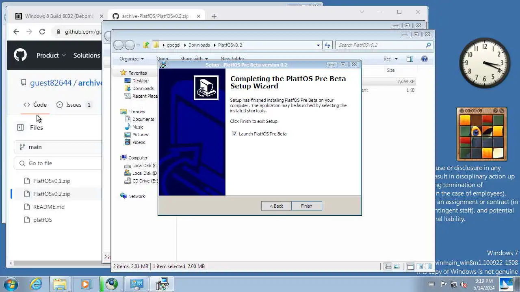The height and width of the screenshot is (292, 520).
Task: Switch to the Code tab on GitHub
Action: [35, 105]
